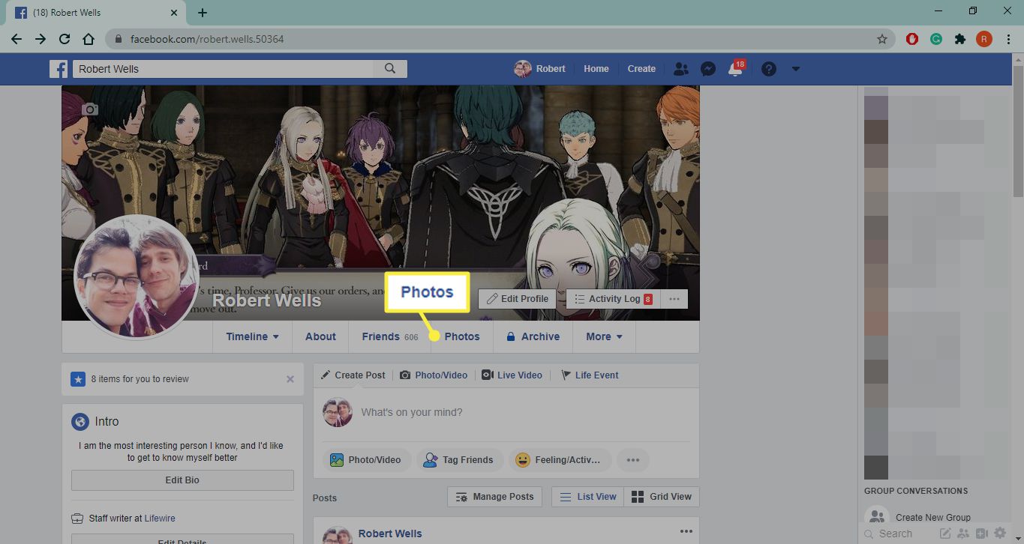Switch to List View
1024x544 pixels.
587,497
